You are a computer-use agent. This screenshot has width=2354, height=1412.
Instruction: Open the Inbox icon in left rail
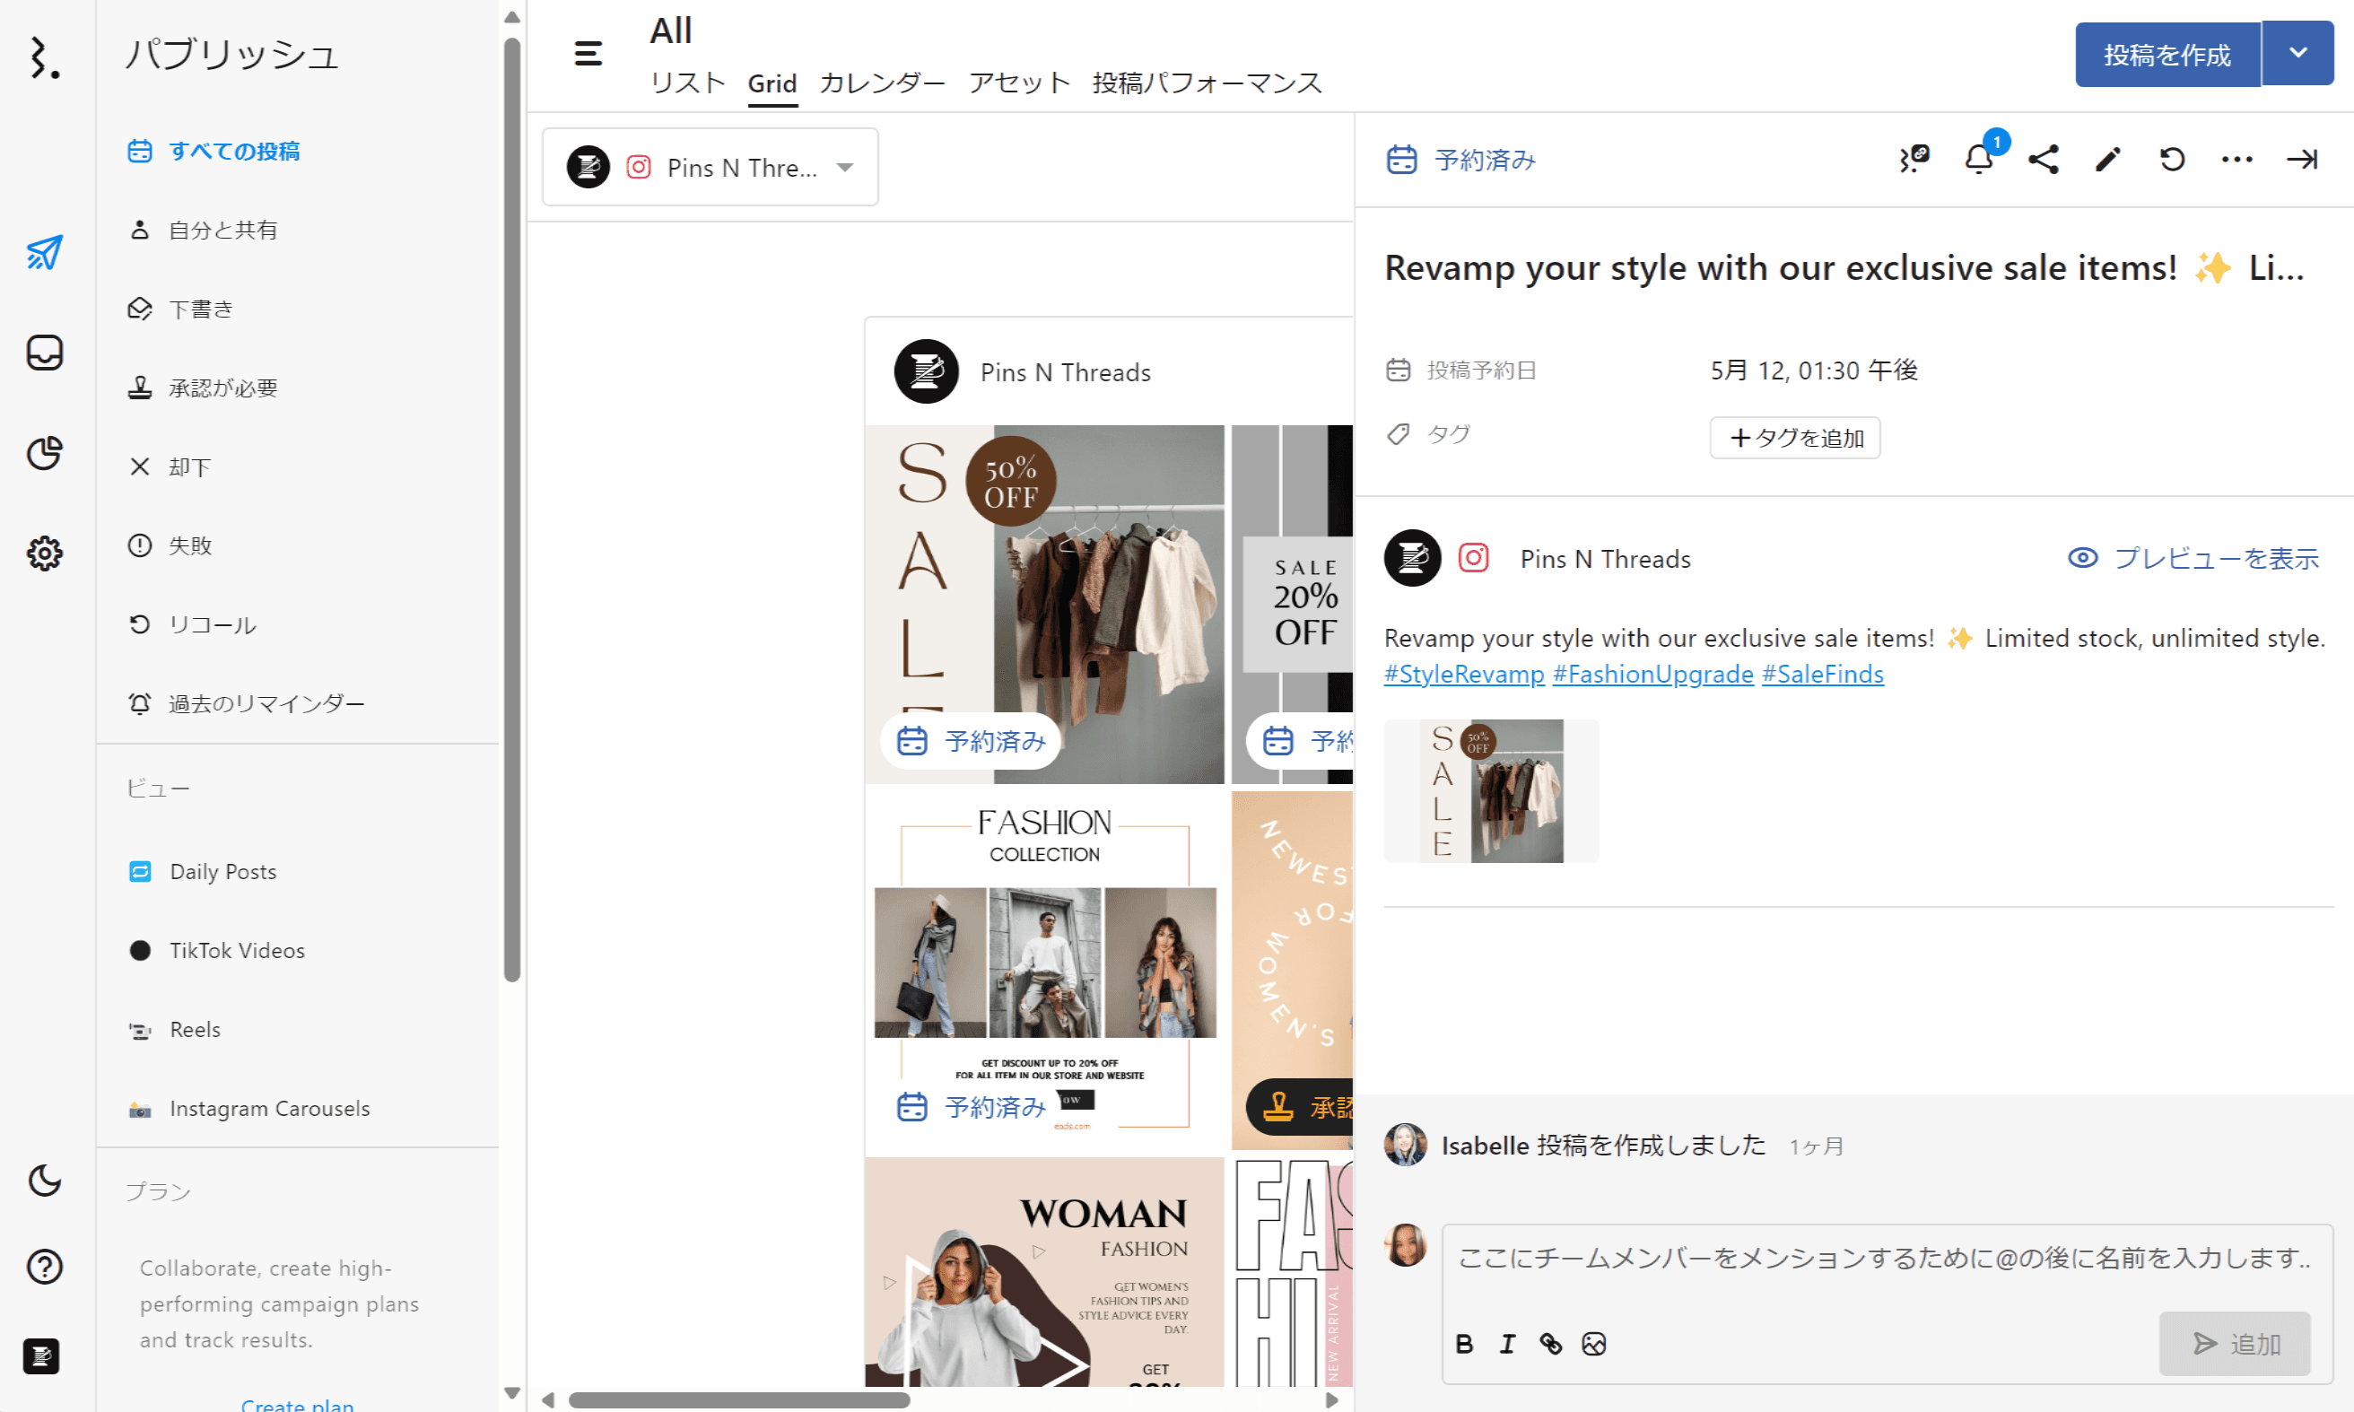point(45,353)
